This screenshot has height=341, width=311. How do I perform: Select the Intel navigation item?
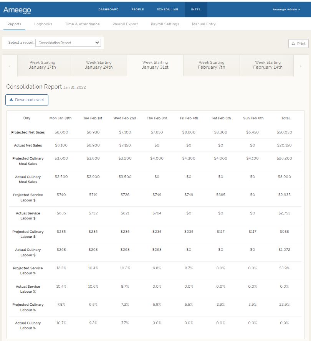pos(196,10)
